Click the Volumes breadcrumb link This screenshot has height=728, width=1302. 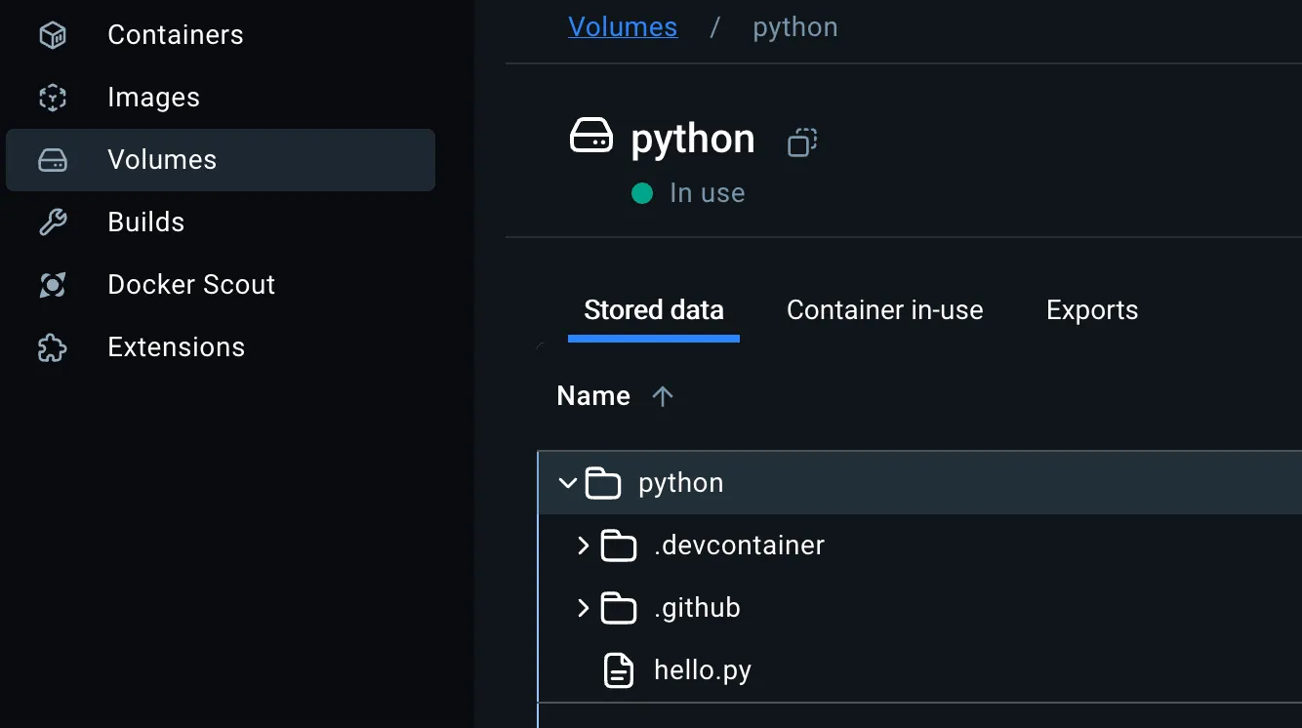click(623, 26)
